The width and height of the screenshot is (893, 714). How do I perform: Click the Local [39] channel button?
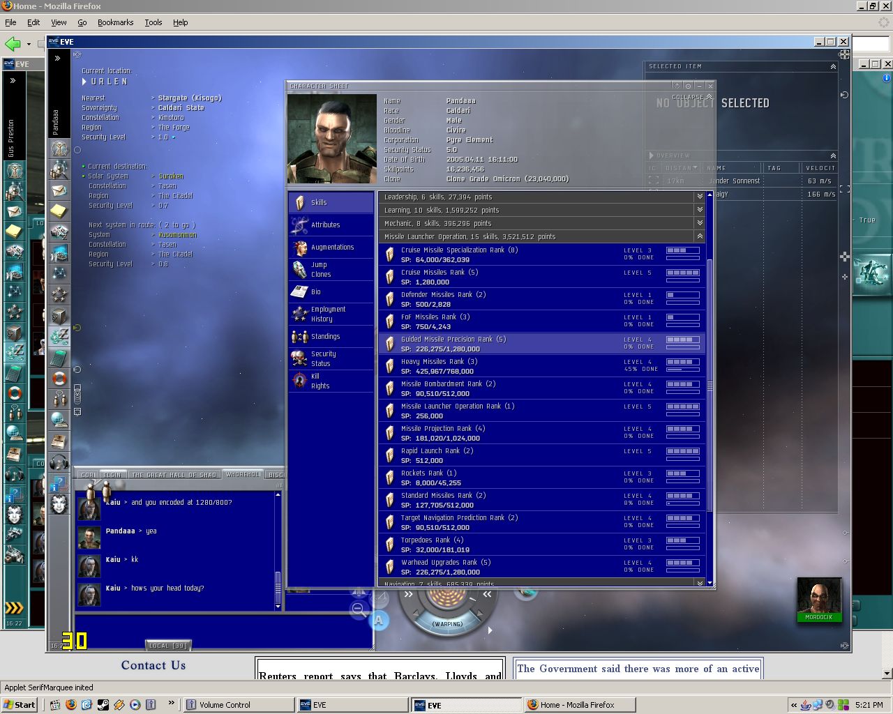168,646
